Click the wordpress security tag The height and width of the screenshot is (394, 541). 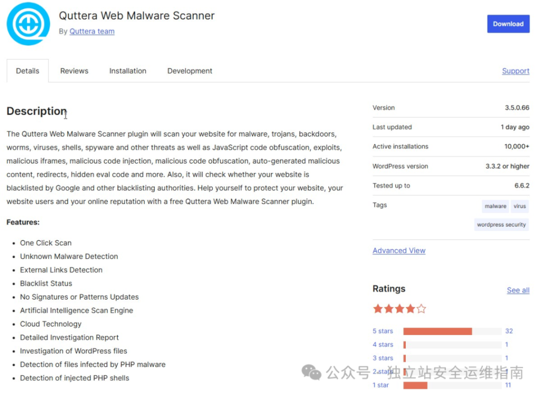point(501,225)
